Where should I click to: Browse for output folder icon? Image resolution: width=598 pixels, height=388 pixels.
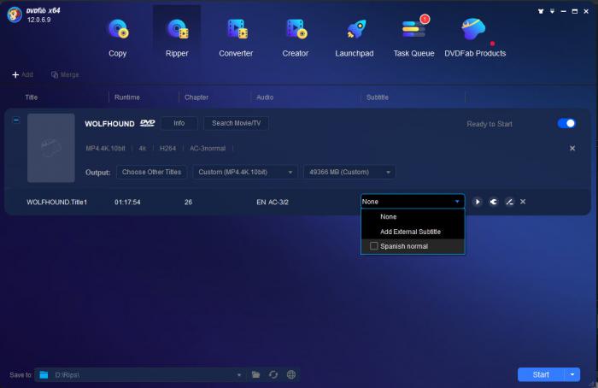[x=256, y=374]
